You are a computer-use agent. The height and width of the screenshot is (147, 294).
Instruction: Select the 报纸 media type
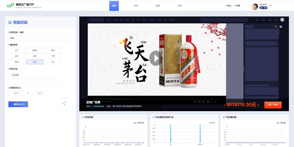[x=53, y=50]
